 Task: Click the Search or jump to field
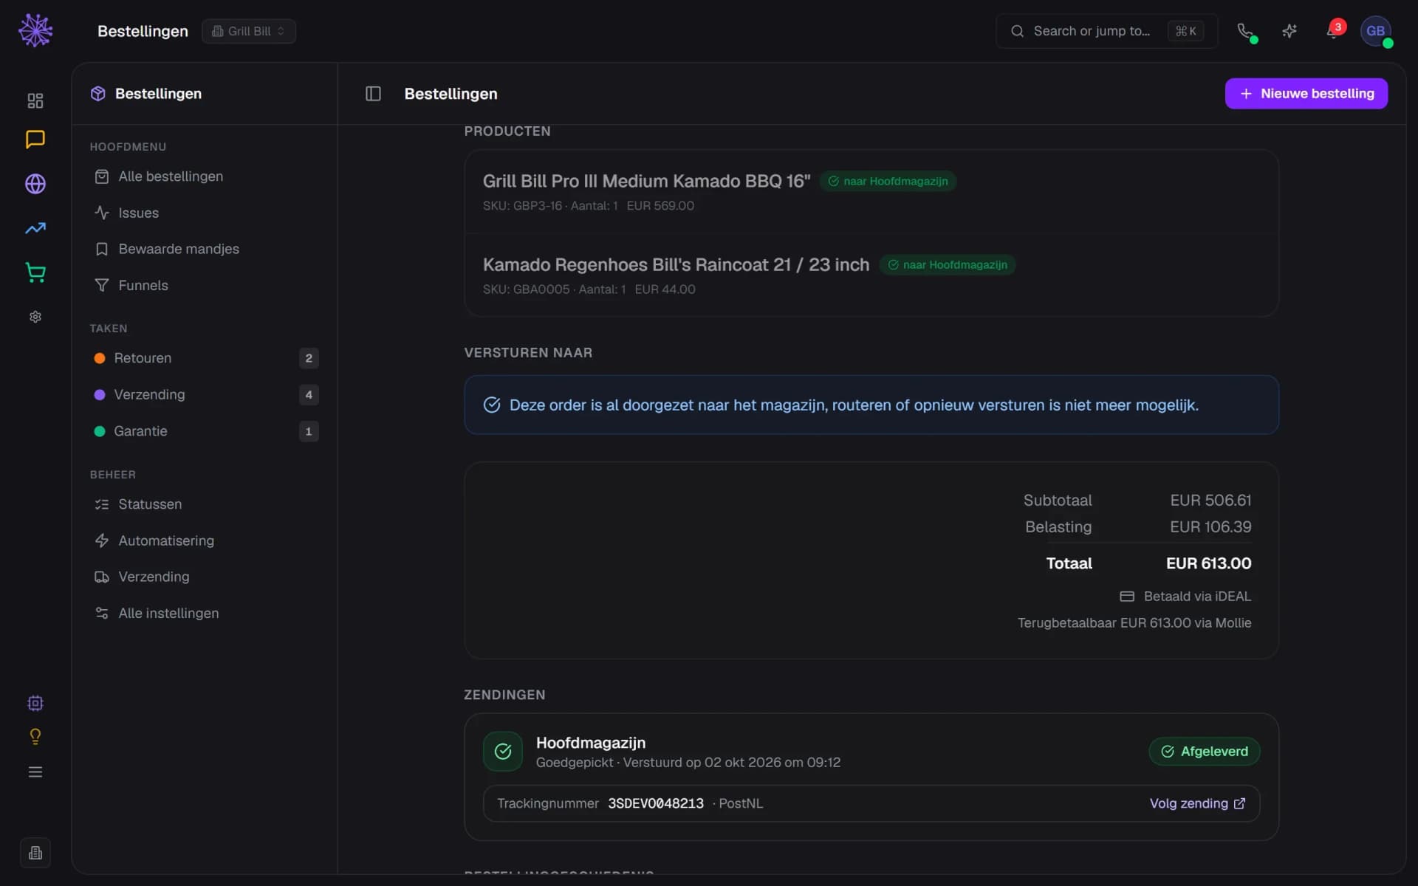click(x=1106, y=31)
